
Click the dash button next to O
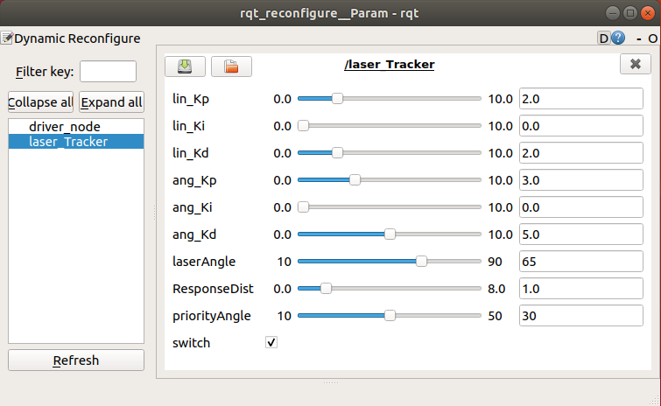pyautogui.click(x=639, y=38)
